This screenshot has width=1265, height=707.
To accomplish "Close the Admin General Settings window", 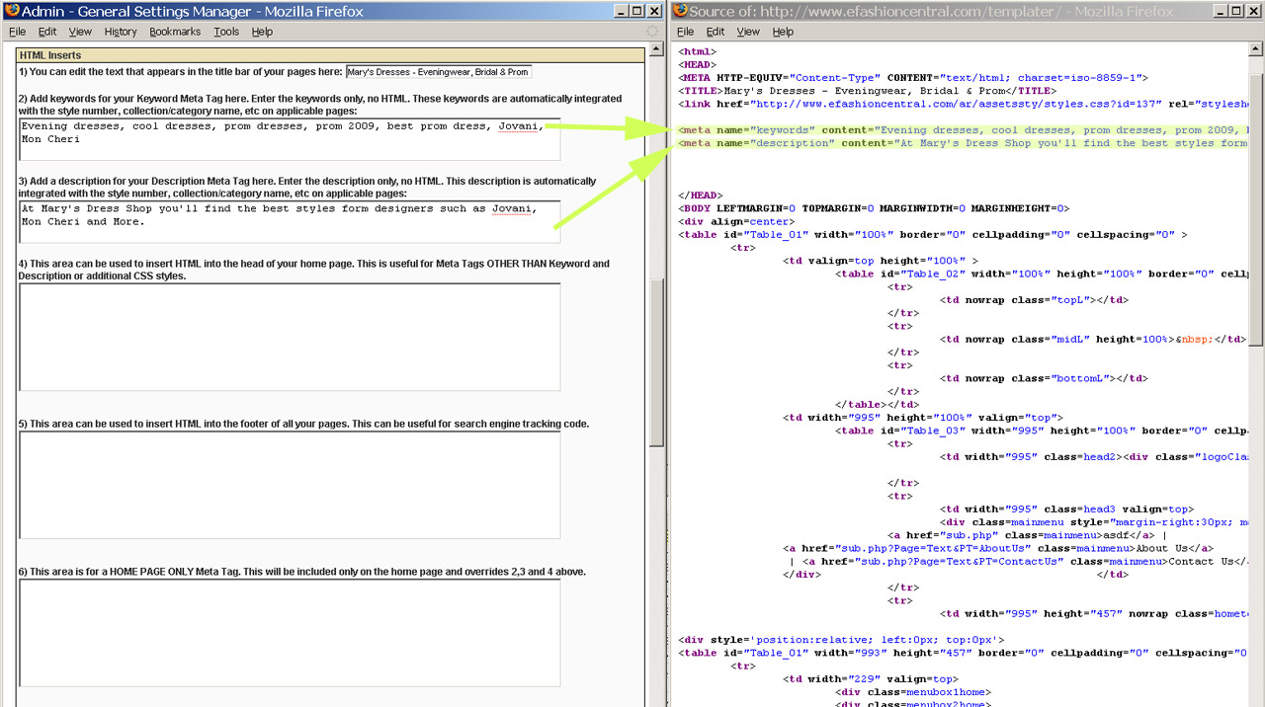I will (x=654, y=11).
